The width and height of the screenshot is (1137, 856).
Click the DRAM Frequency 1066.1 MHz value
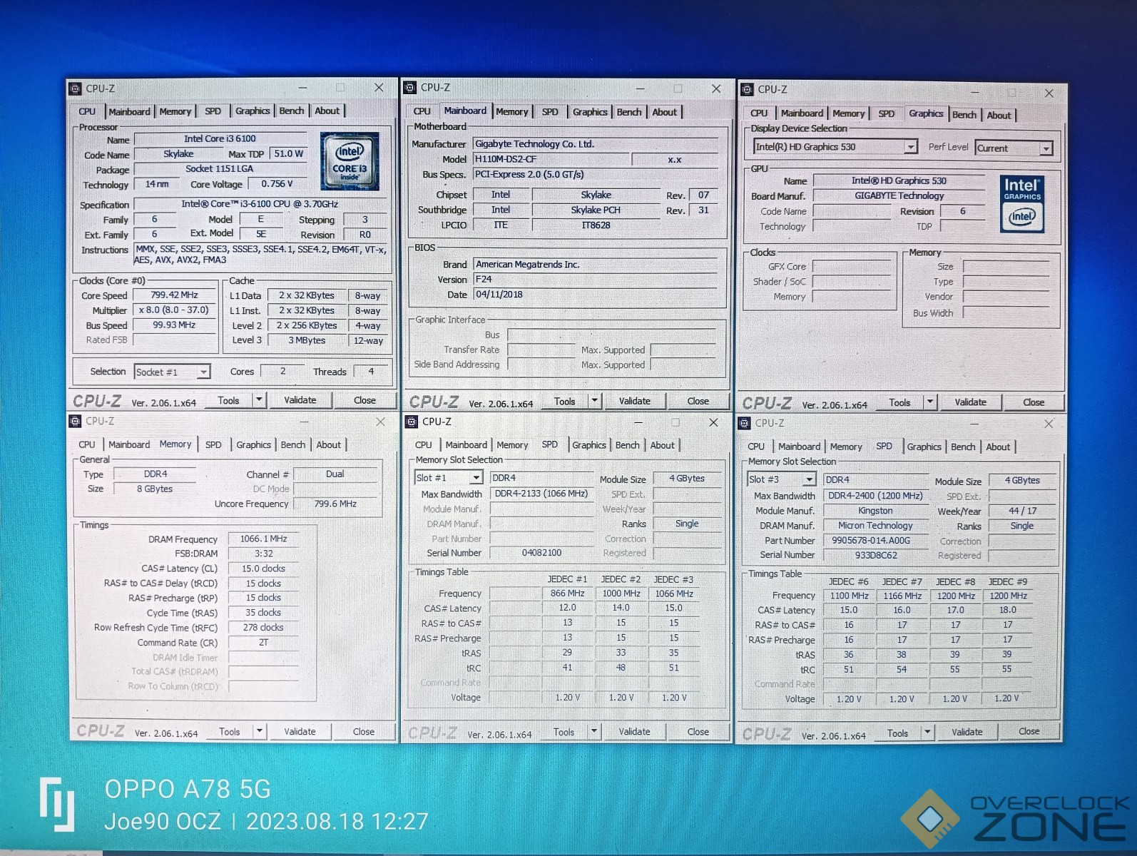pyautogui.click(x=263, y=539)
